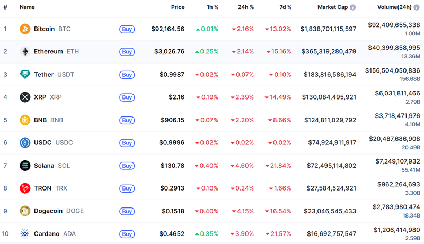Click the Cardano logo icon
Screen dimensions: 424x244
tap(25, 233)
